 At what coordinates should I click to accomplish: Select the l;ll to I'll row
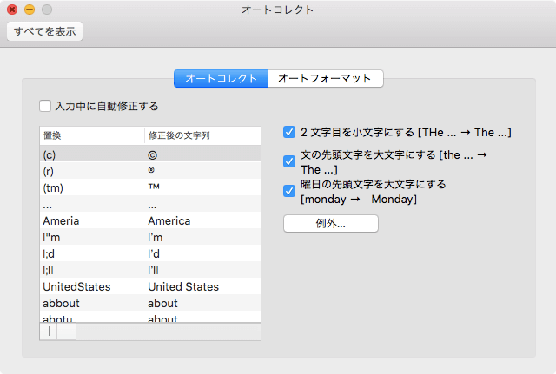(149, 270)
